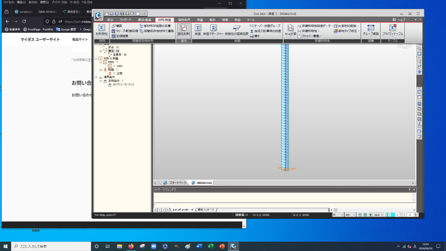Switch to the 解析 ribbon tab

tap(212, 20)
